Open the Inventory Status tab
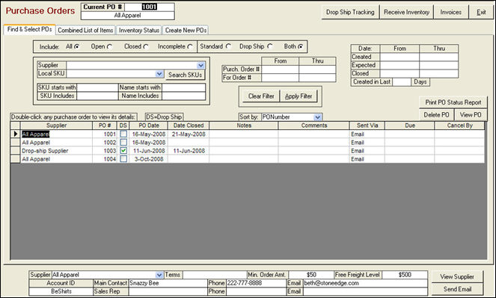Screen dimensions: 496x298 tap(139, 31)
